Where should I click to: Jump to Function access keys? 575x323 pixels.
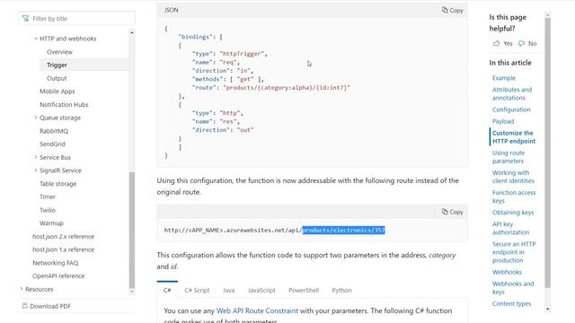pos(514,196)
